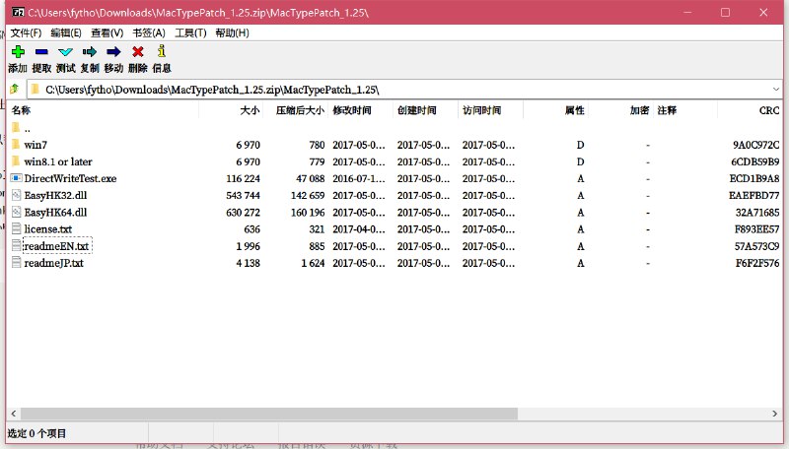
Task: Select the 'win8.1 or later' folder name
Action: point(58,161)
